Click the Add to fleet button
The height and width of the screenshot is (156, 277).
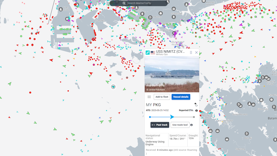(x=162, y=97)
